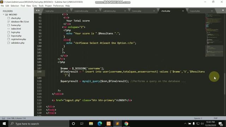Click the volume speaker tray icon
The width and height of the screenshot is (226, 127).
(202, 123)
